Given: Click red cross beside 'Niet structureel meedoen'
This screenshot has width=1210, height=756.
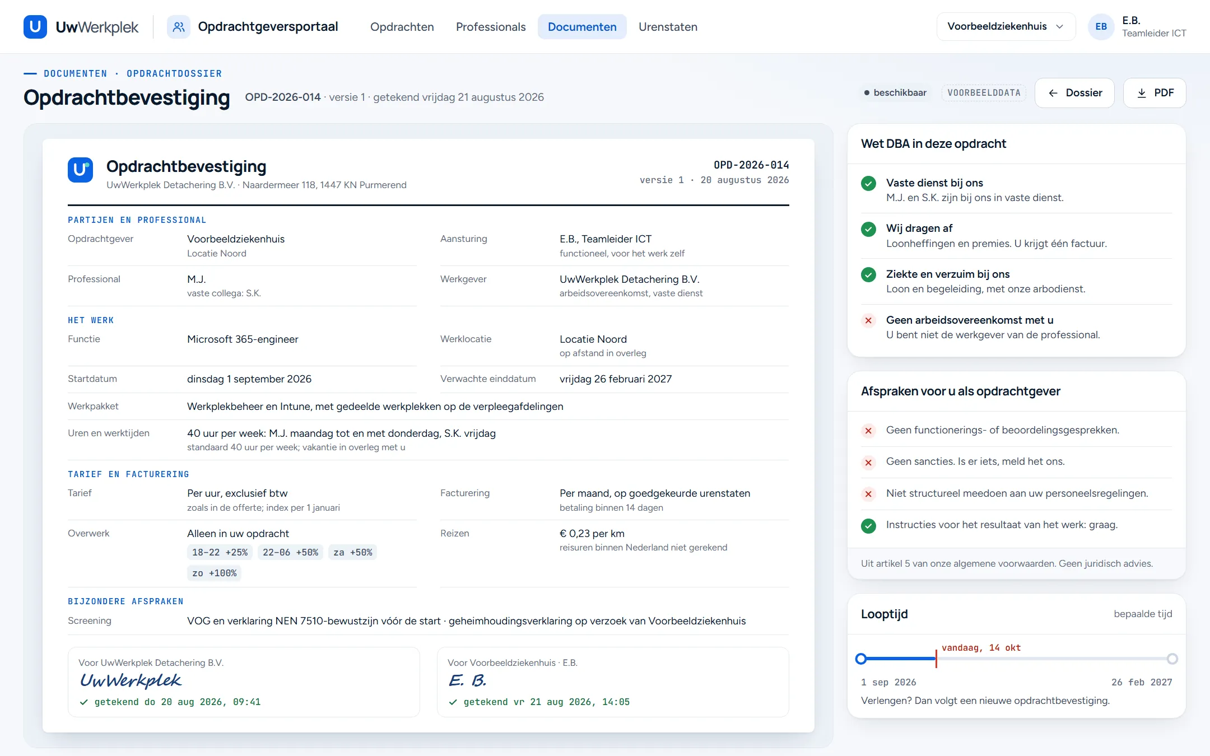Looking at the screenshot, I should click(x=868, y=494).
